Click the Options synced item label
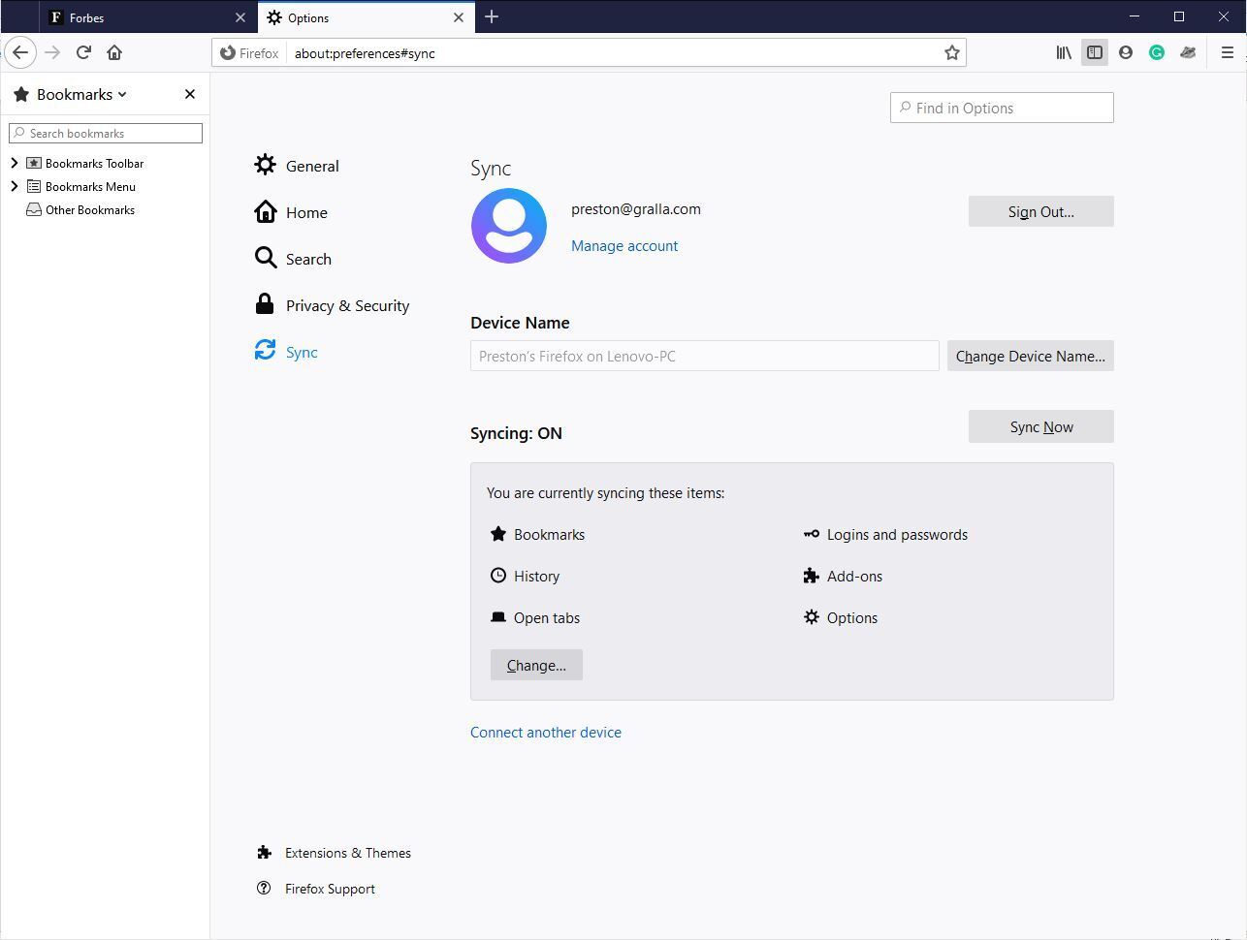Image resolution: width=1247 pixels, height=940 pixels. pyautogui.click(x=852, y=618)
